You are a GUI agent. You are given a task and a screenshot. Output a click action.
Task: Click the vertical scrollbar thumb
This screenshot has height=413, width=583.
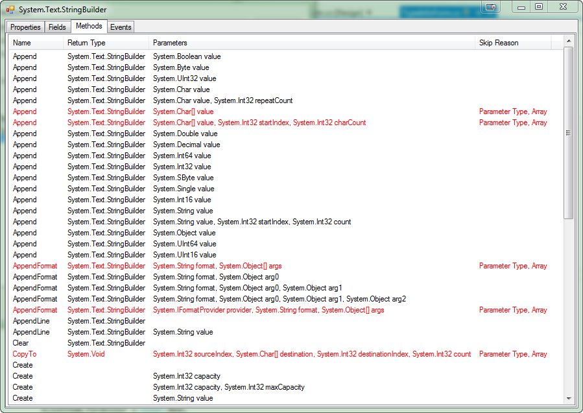(x=568, y=133)
